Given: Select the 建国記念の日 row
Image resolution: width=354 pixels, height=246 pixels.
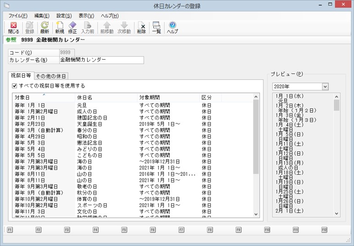Looking at the screenshot, I should pyautogui.click(x=133, y=117).
